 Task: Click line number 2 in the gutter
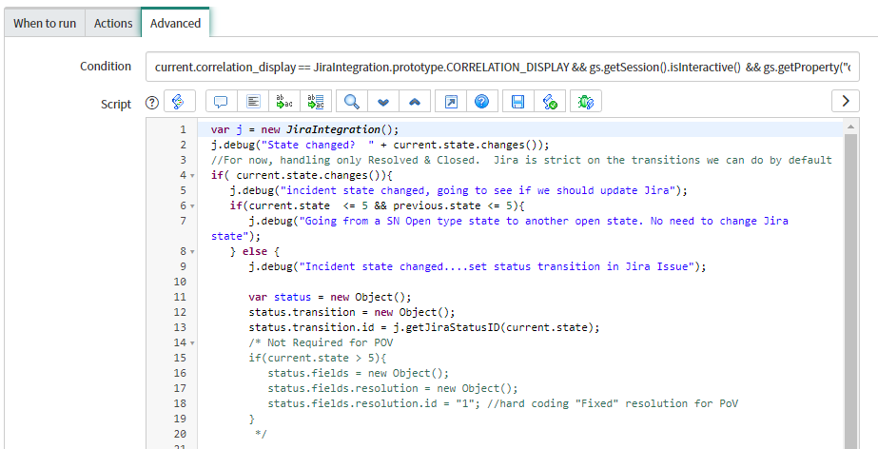click(183, 145)
